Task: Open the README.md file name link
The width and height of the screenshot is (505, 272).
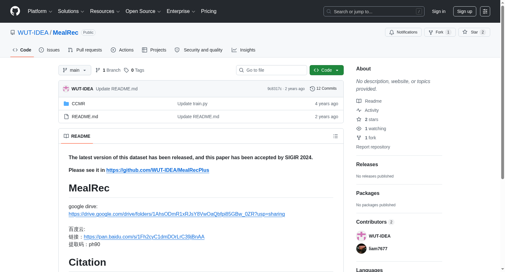Action: (85, 117)
